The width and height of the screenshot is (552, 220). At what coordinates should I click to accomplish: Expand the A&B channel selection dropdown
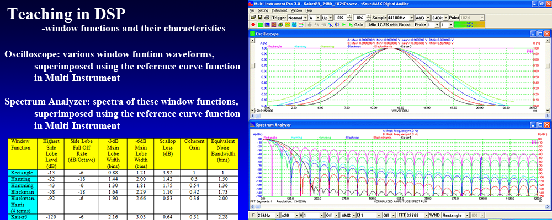(428, 18)
